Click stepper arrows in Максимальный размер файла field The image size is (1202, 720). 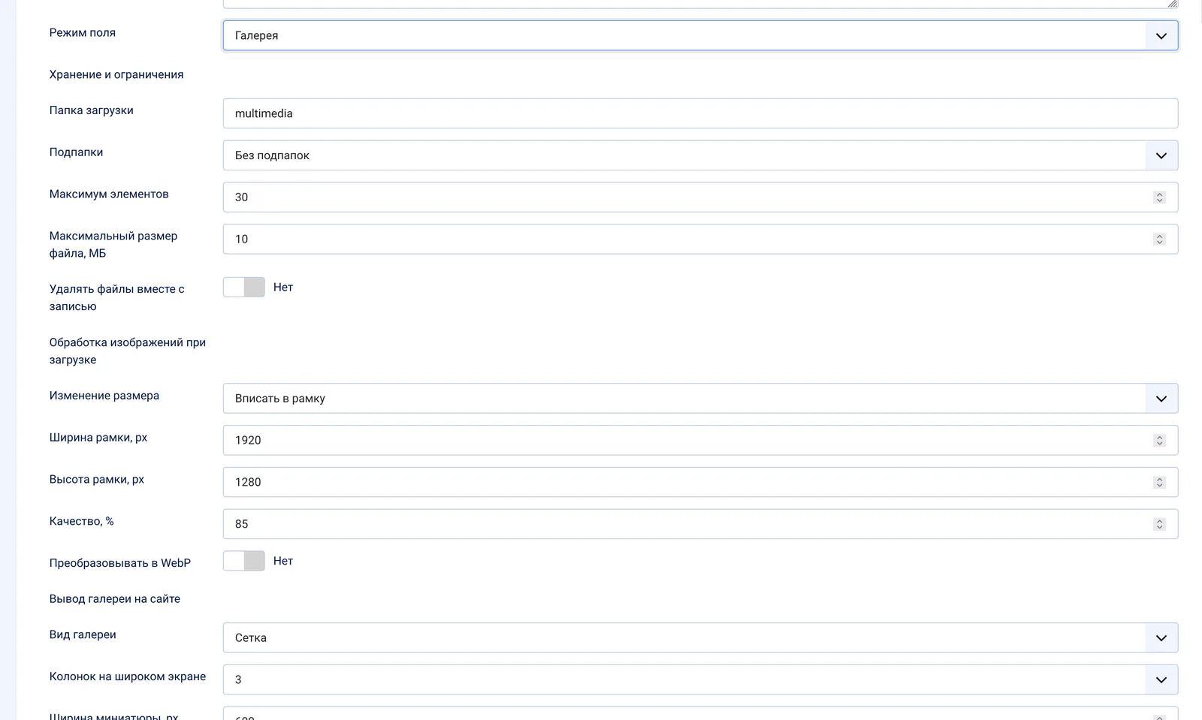(1159, 239)
